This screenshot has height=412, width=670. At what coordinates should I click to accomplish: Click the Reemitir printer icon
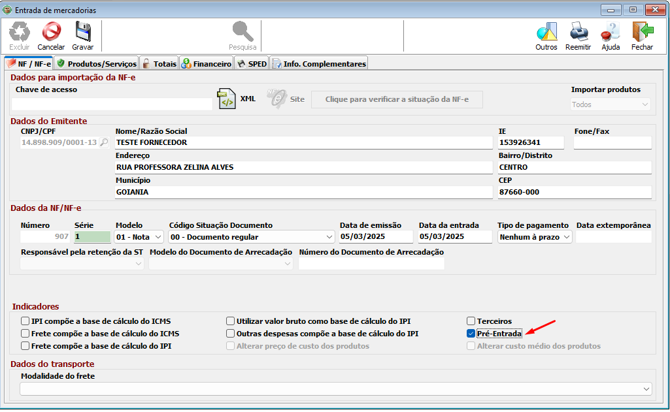pos(578,31)
